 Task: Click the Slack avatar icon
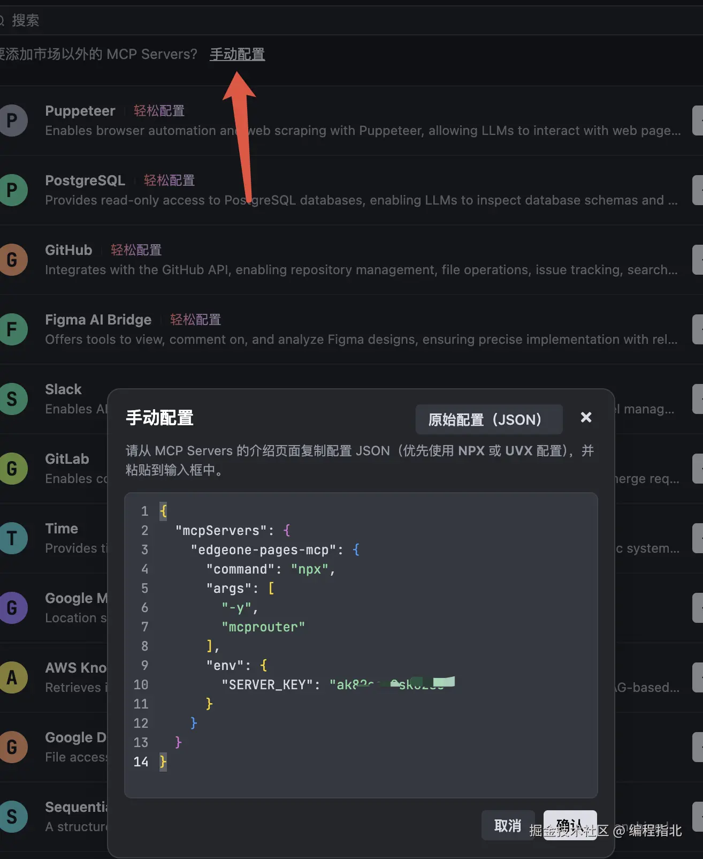coord(12,399)
